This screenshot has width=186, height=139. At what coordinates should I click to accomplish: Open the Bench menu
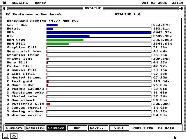(x=41, y=3)
